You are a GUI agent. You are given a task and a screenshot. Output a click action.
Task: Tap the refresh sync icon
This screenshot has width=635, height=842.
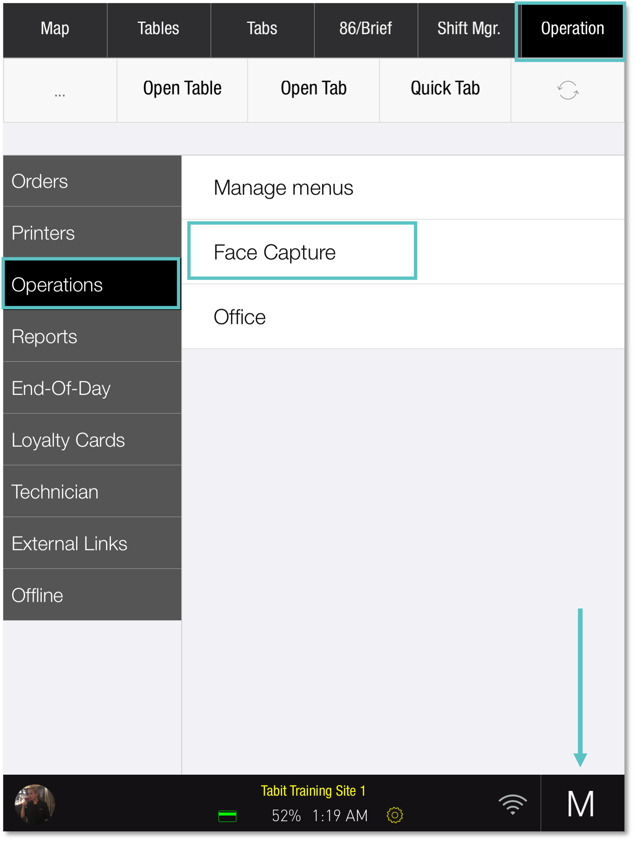(569, 90)
